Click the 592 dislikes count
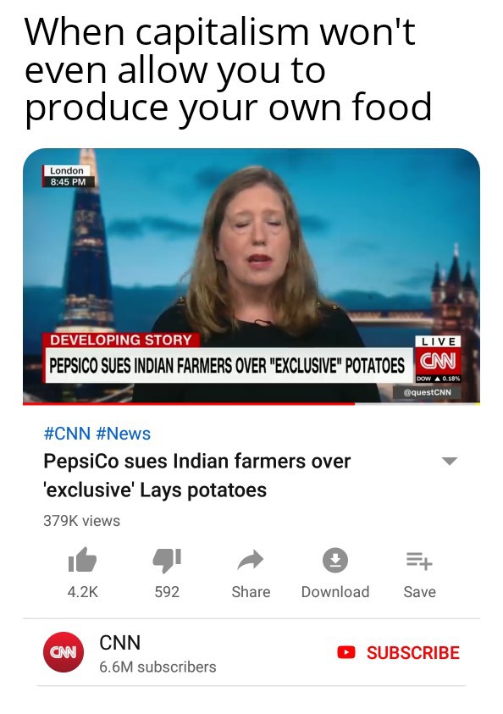 click(167, 591)
